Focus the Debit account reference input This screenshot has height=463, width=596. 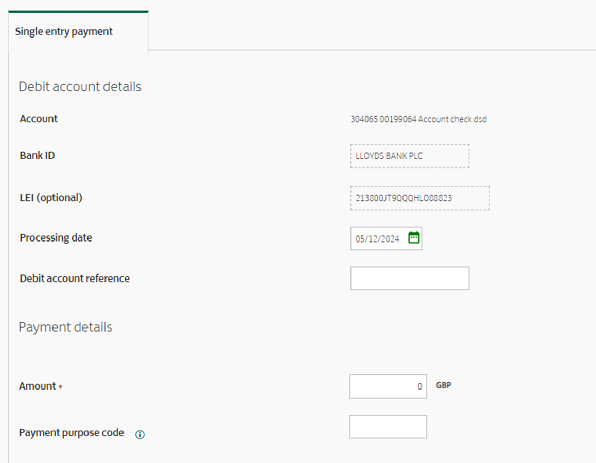click(x=409, y=279)
